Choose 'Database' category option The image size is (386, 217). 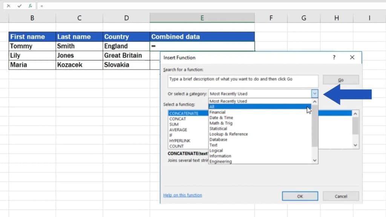[x=260, y=139]
